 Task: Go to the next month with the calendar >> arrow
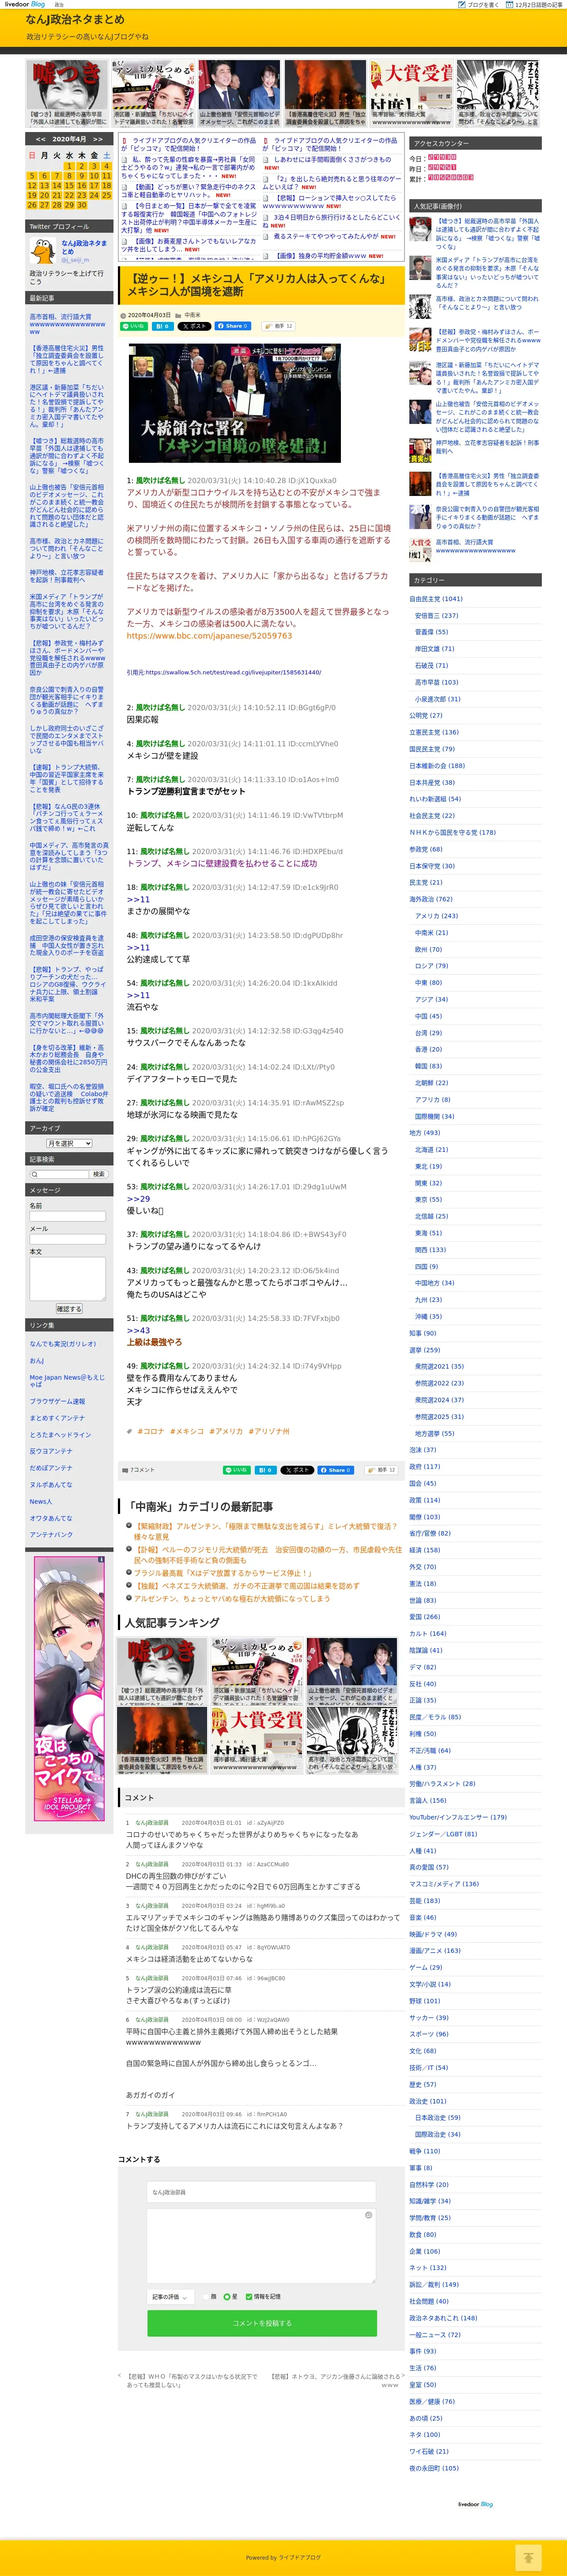coord(97,139)
